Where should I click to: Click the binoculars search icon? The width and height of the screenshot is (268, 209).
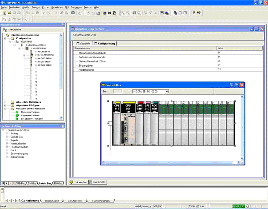point(110,13)
